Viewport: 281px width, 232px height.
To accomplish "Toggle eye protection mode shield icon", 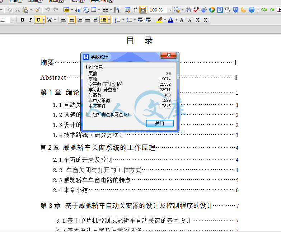I will pyautogui.click(x=236, y=10).
